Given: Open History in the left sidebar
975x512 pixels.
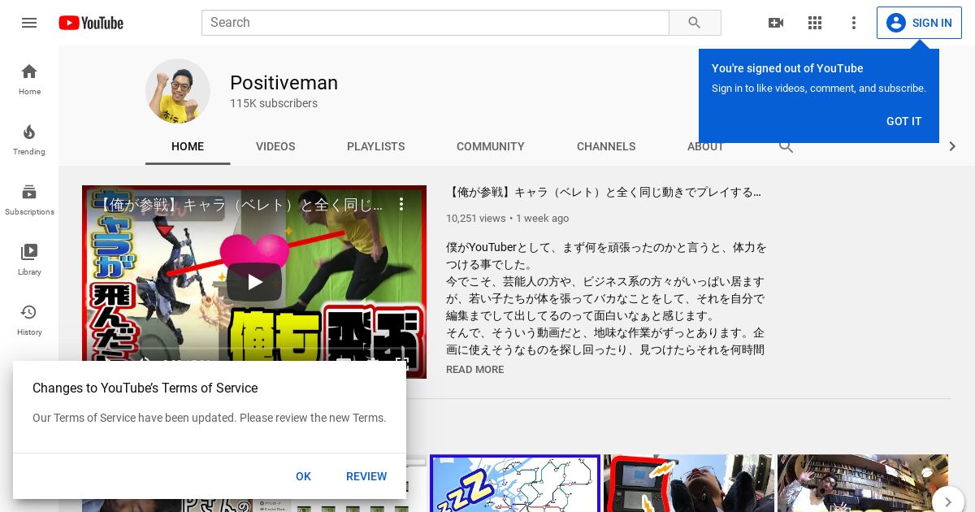Looking at the screenshot, I should click(29, 320).
